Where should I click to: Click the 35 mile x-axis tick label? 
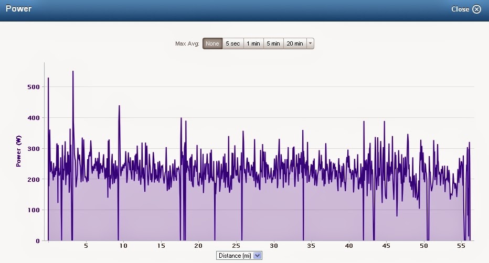pos(311,246)
